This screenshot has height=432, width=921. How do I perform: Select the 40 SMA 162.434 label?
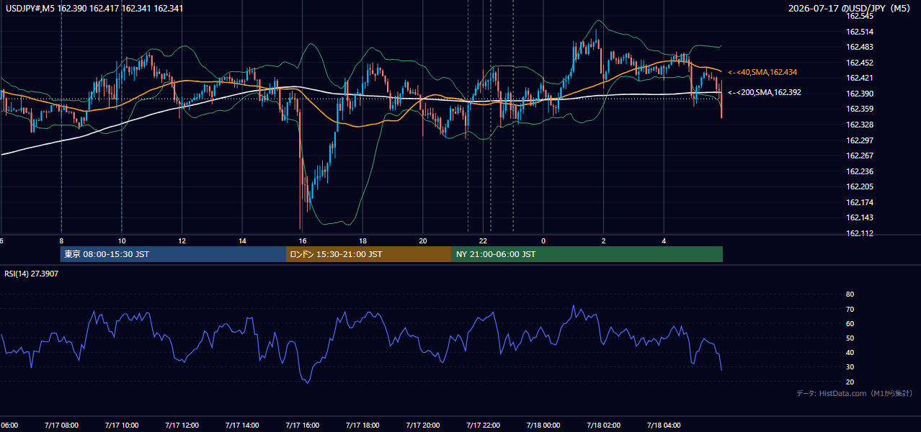click(x=762, y=73)
